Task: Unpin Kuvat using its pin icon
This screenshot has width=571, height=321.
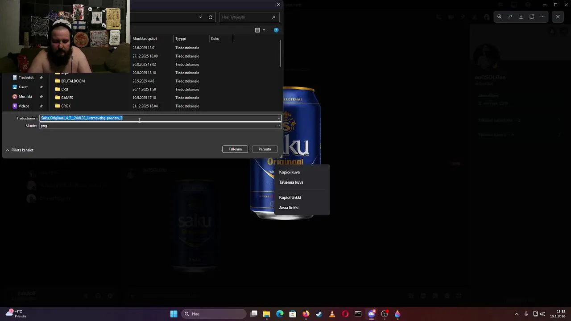Action: point(41,87)
